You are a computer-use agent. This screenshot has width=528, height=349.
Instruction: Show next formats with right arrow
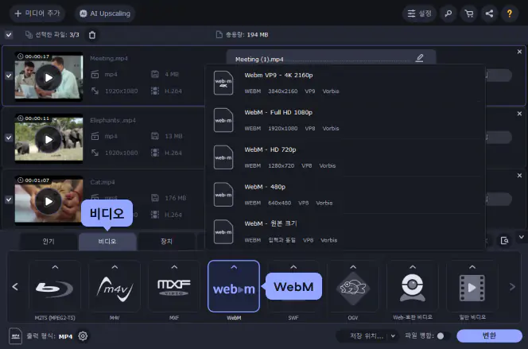tap(512, 287)
